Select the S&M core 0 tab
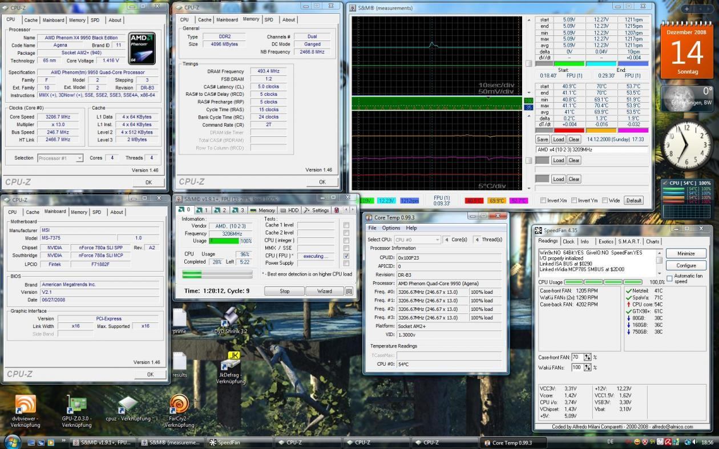Viewport: 719px width, 449px height. click(185, 210)
